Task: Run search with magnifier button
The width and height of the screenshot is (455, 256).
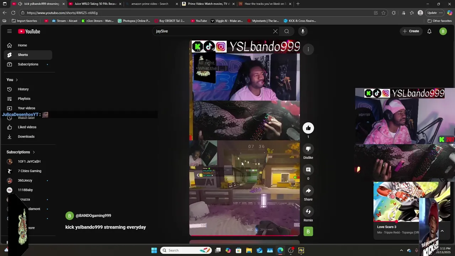Action: pos(287,31)
